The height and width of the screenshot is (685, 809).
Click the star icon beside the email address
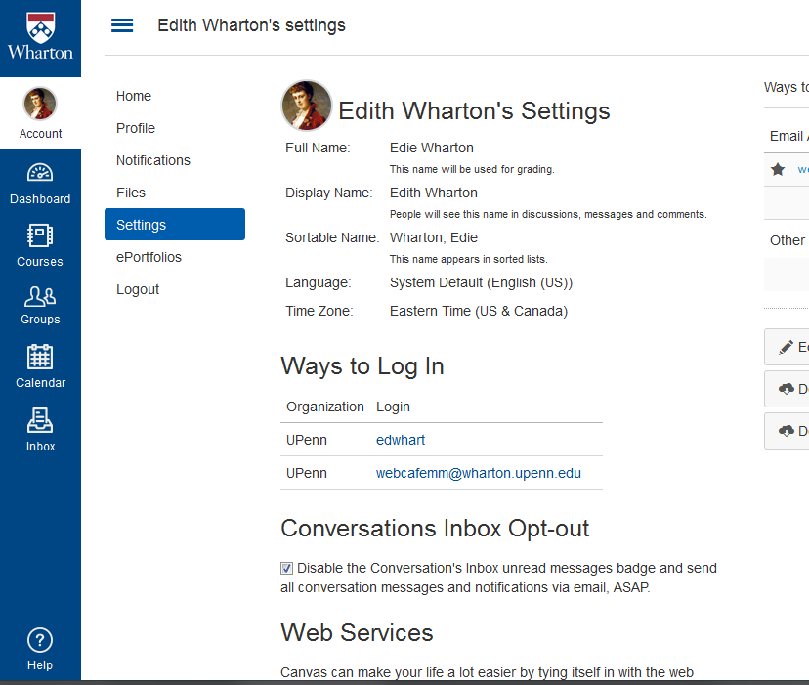click(x=778, y=169)
